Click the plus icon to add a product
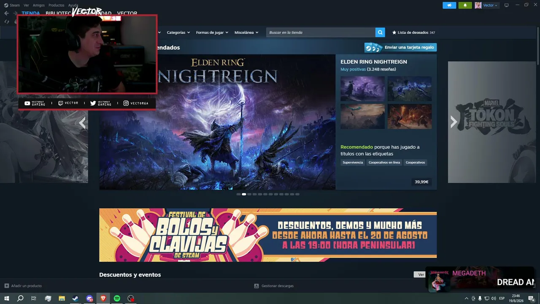The height and width of the screenshot is (304, 540). point(6,286)
